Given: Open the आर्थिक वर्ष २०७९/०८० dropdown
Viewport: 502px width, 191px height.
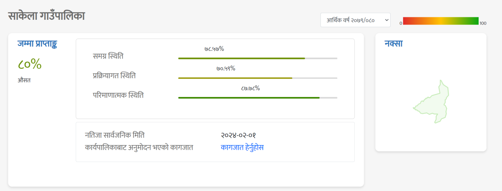Looking at the screenshot, I should (x=355, y=20).
